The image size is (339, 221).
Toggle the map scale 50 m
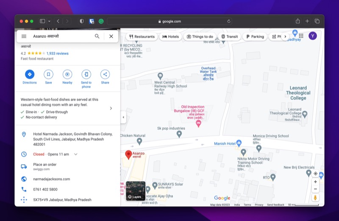[303, 205]
